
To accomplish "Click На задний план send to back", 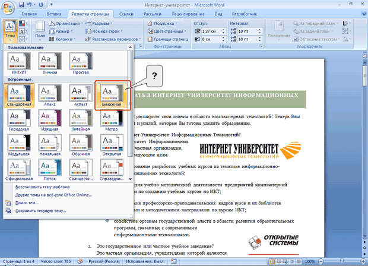I will click(313, 31).
